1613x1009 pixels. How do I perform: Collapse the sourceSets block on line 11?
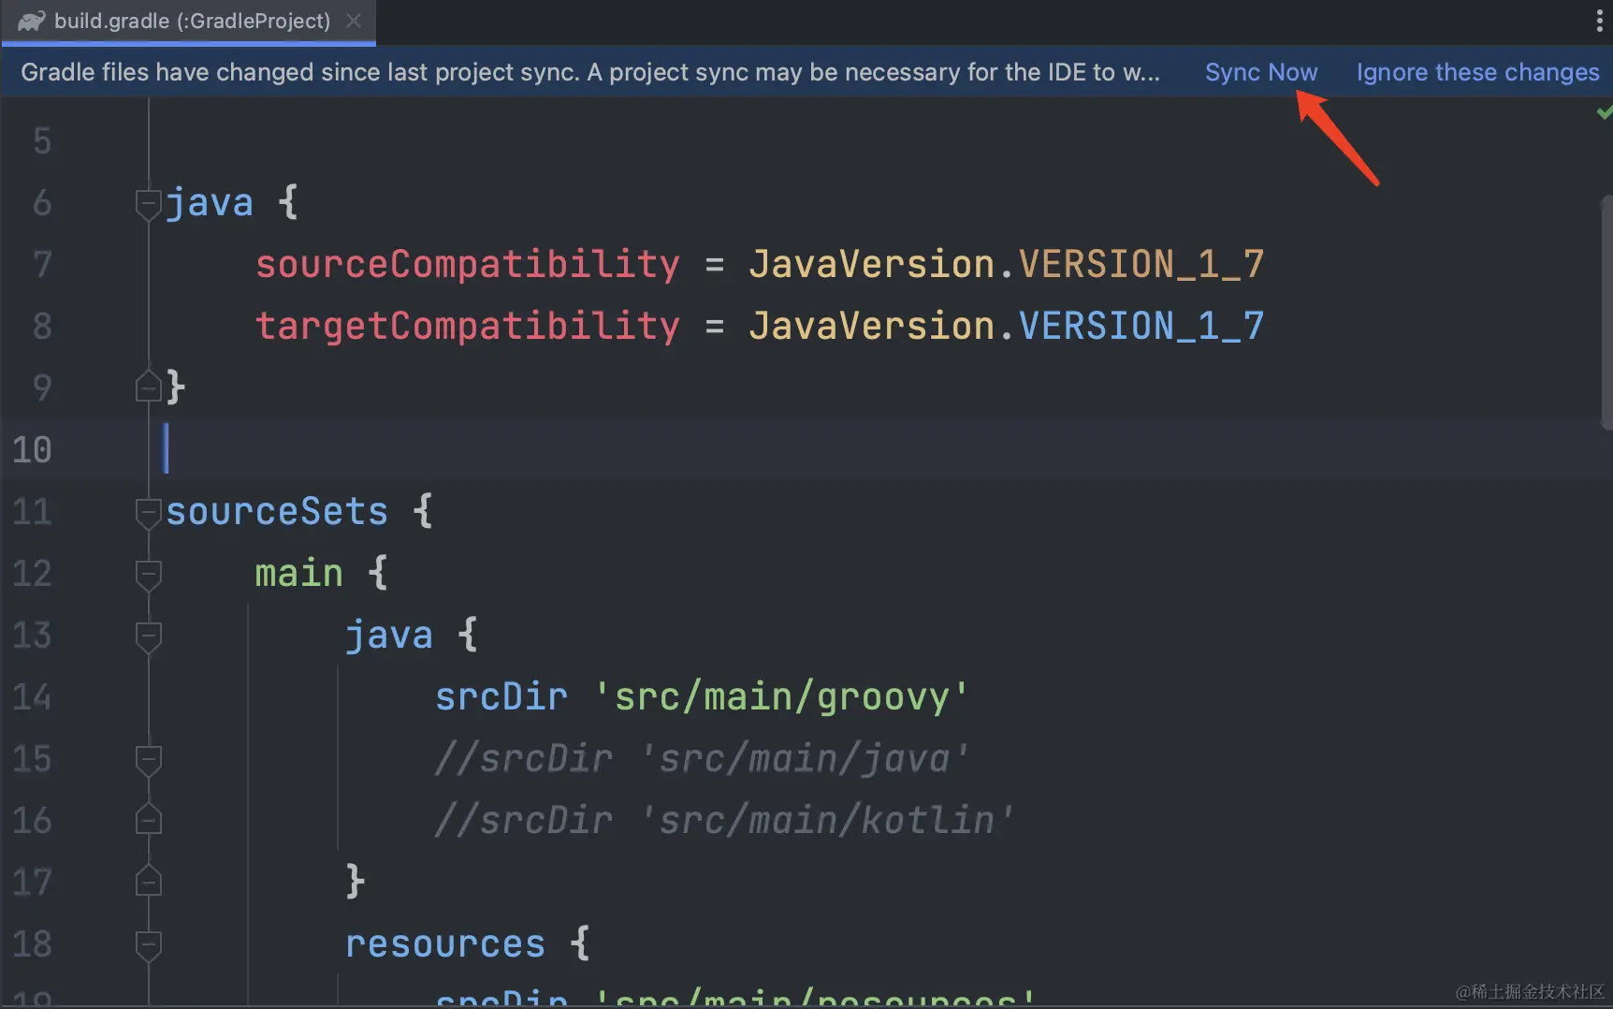(148, 513)
